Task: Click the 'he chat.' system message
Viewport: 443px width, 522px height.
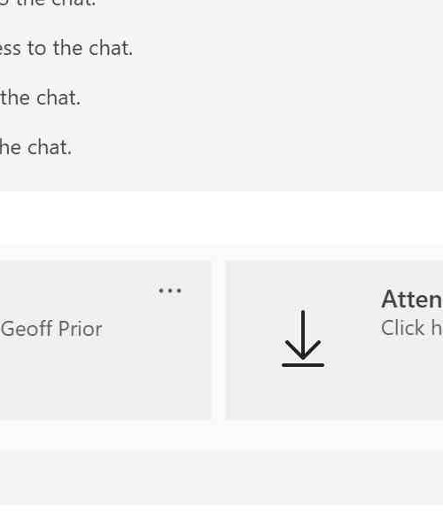Action: click(x=35, y=147)
